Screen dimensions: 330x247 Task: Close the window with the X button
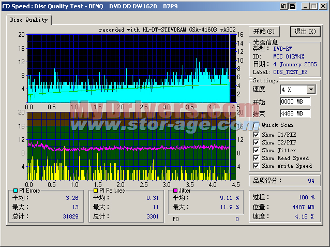(323, 6)
